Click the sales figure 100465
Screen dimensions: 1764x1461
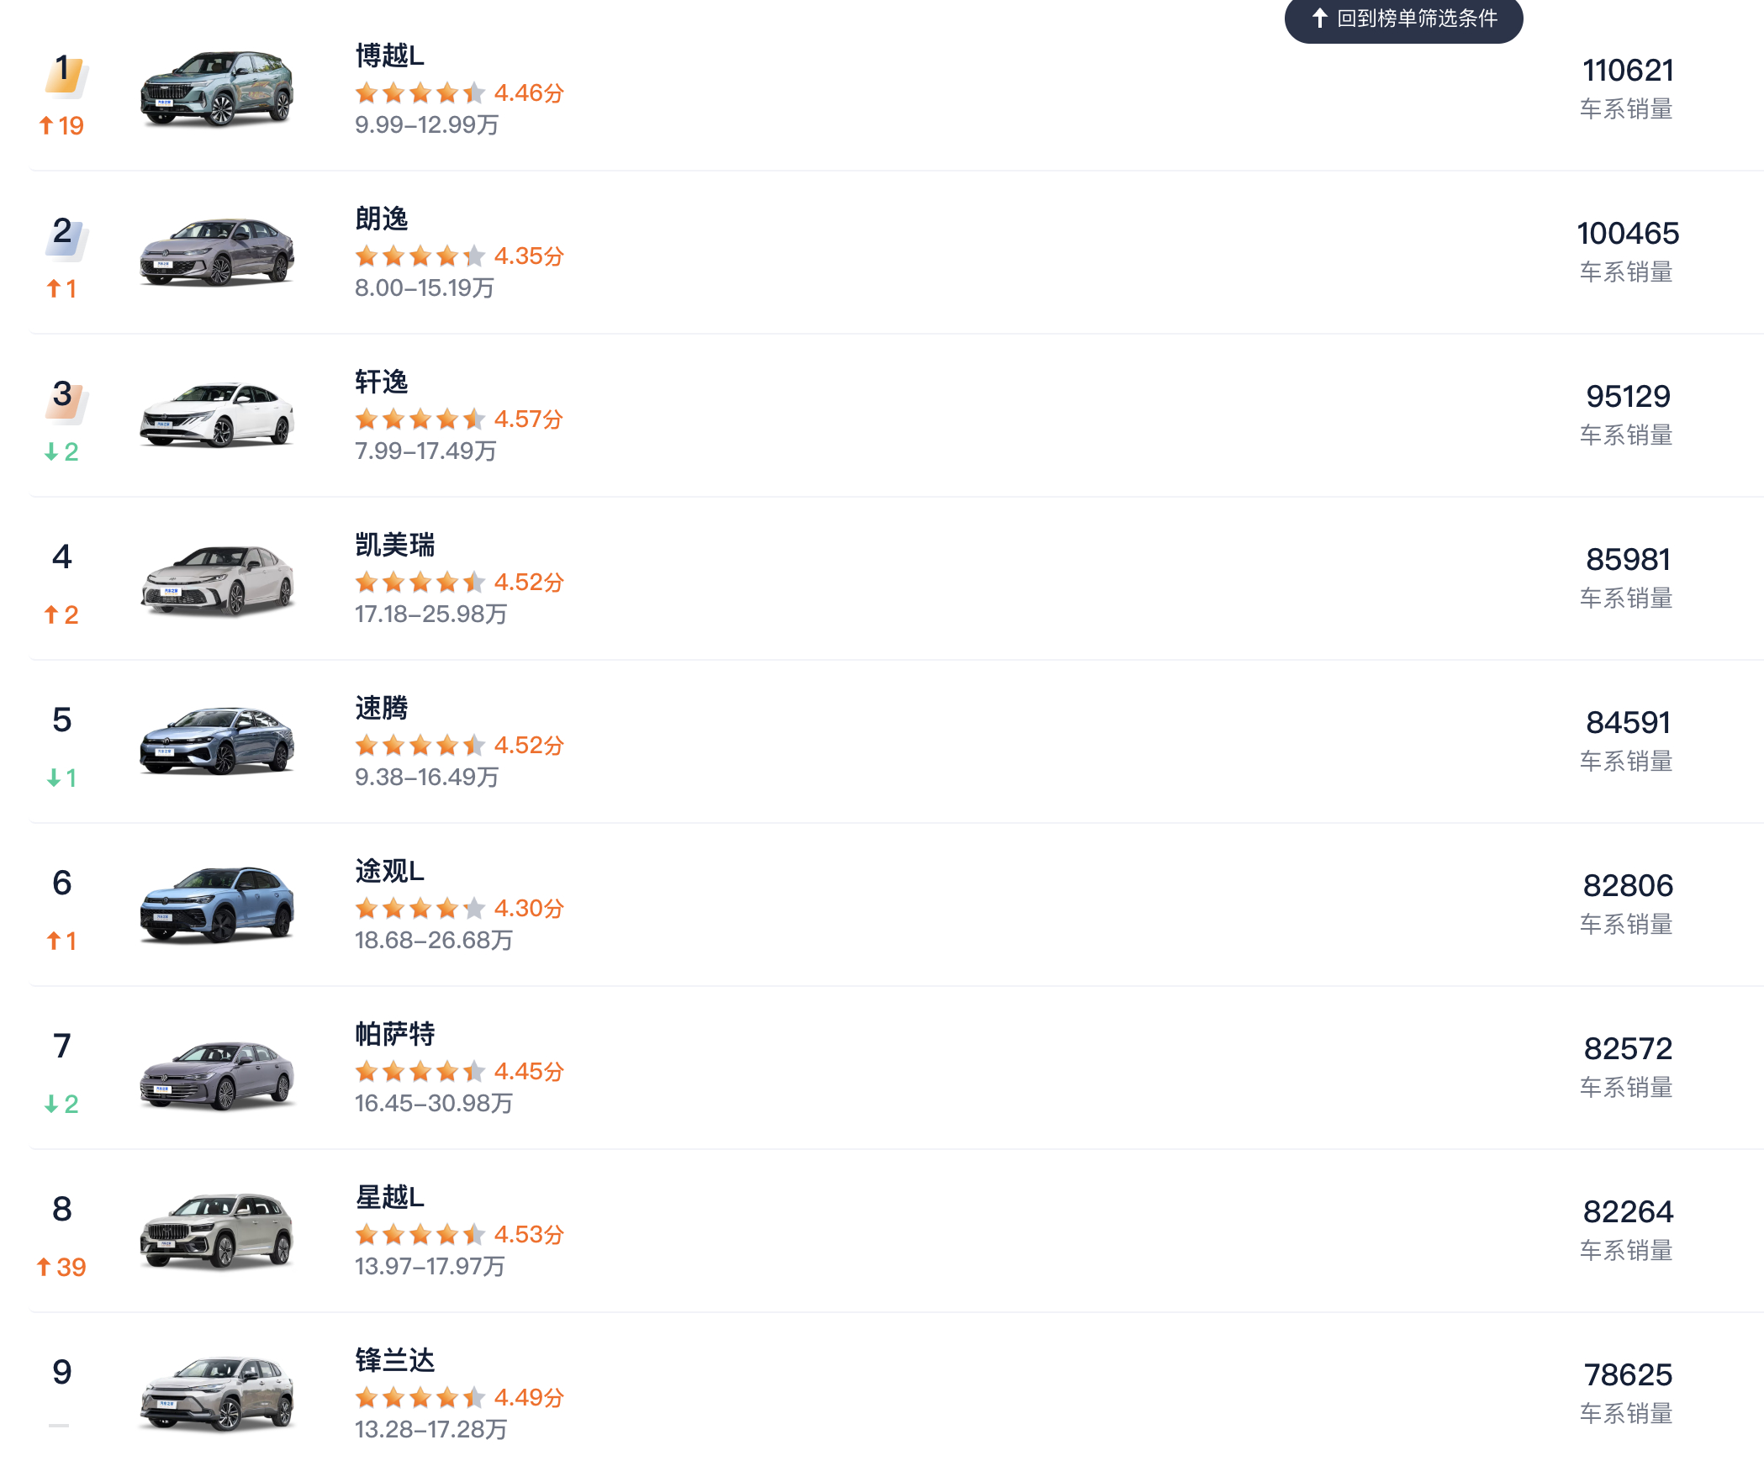coord(1628,234)
